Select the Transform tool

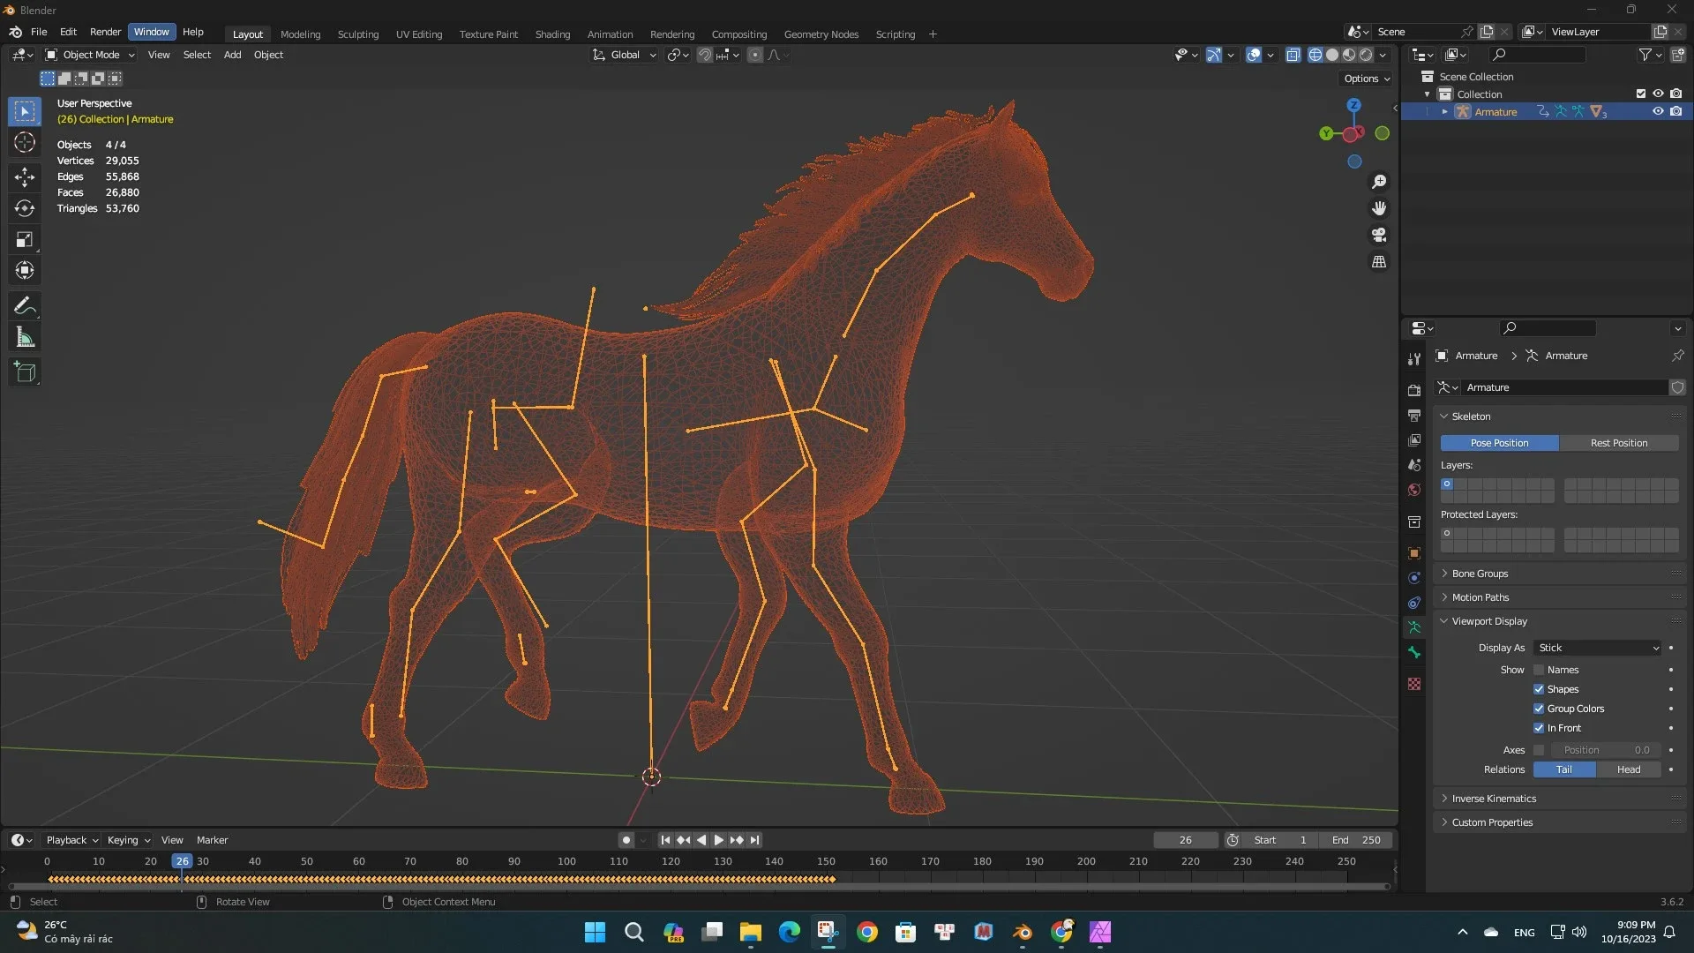click(25, 270)
